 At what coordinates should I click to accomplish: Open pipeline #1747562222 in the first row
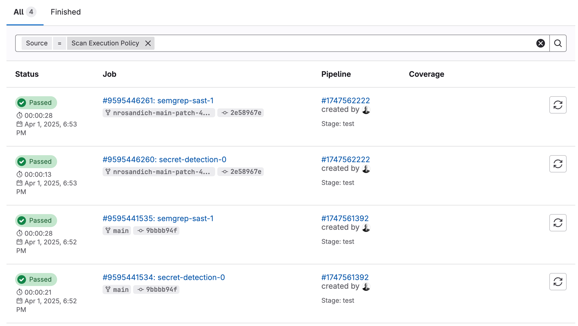pyautogui.click(x=345, y=101)
